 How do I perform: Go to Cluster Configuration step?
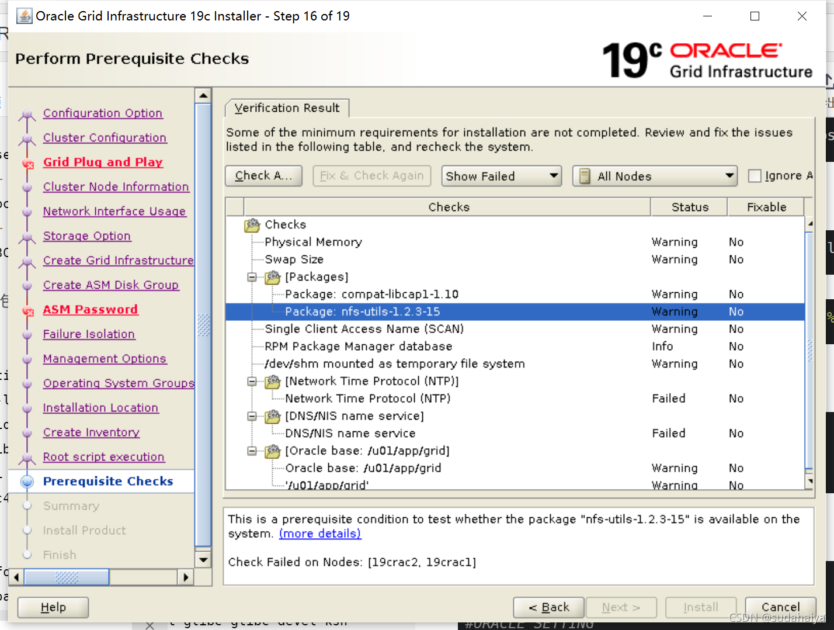(x=105, y=138)
